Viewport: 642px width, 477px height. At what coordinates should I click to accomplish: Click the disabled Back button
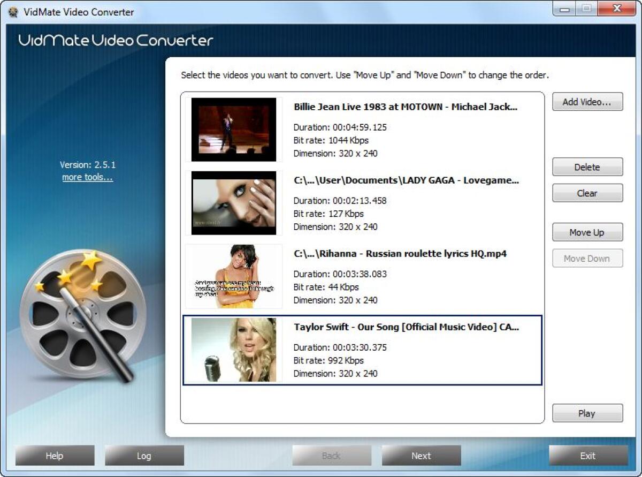[x=331, y=455]
